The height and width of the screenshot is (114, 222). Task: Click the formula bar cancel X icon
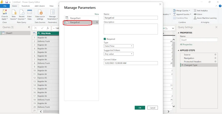36,28
